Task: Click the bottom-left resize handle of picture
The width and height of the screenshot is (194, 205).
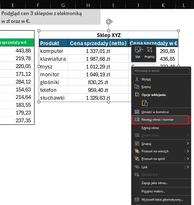Action: click(39, 102)
